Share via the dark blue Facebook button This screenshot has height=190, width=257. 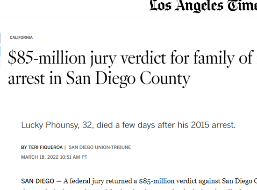pos(0,38)
